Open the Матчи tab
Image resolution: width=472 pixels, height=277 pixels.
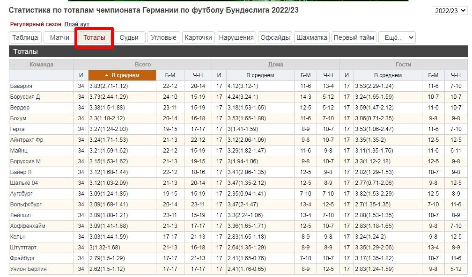point(59,38)
